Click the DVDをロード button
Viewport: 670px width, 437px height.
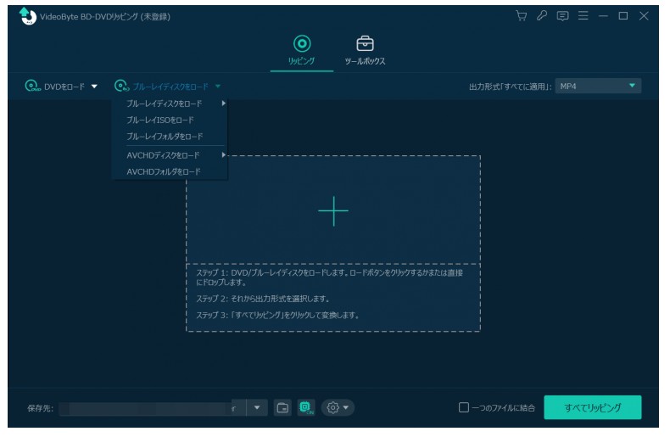tap(55, 87)
